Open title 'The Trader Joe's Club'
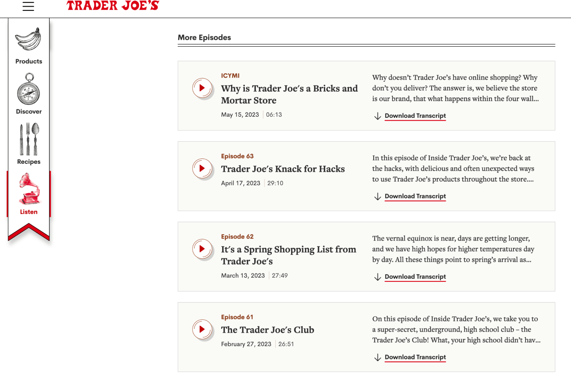571x380 pixels. [x=268, y=330]
